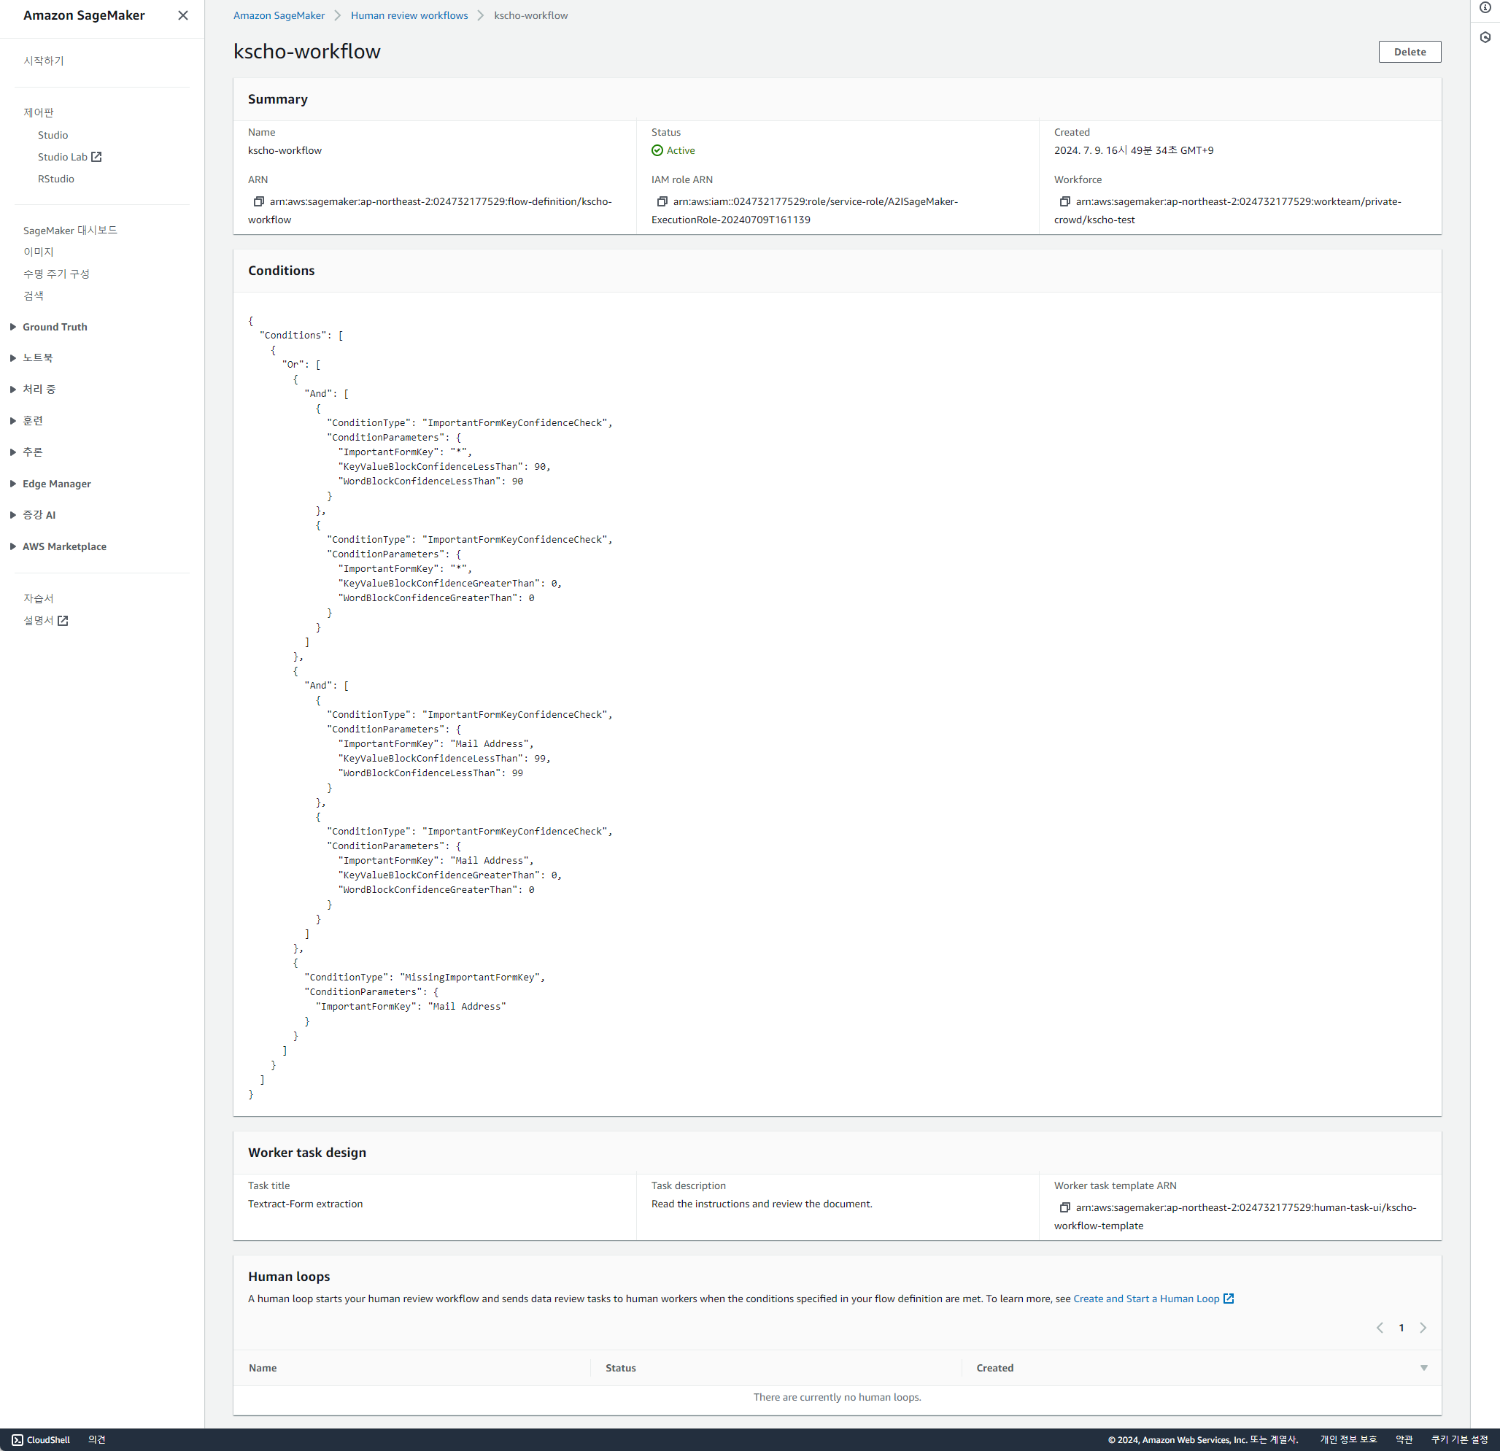
Task: Open the Info panel in the top-right corner
Action: coord(1485,9)
